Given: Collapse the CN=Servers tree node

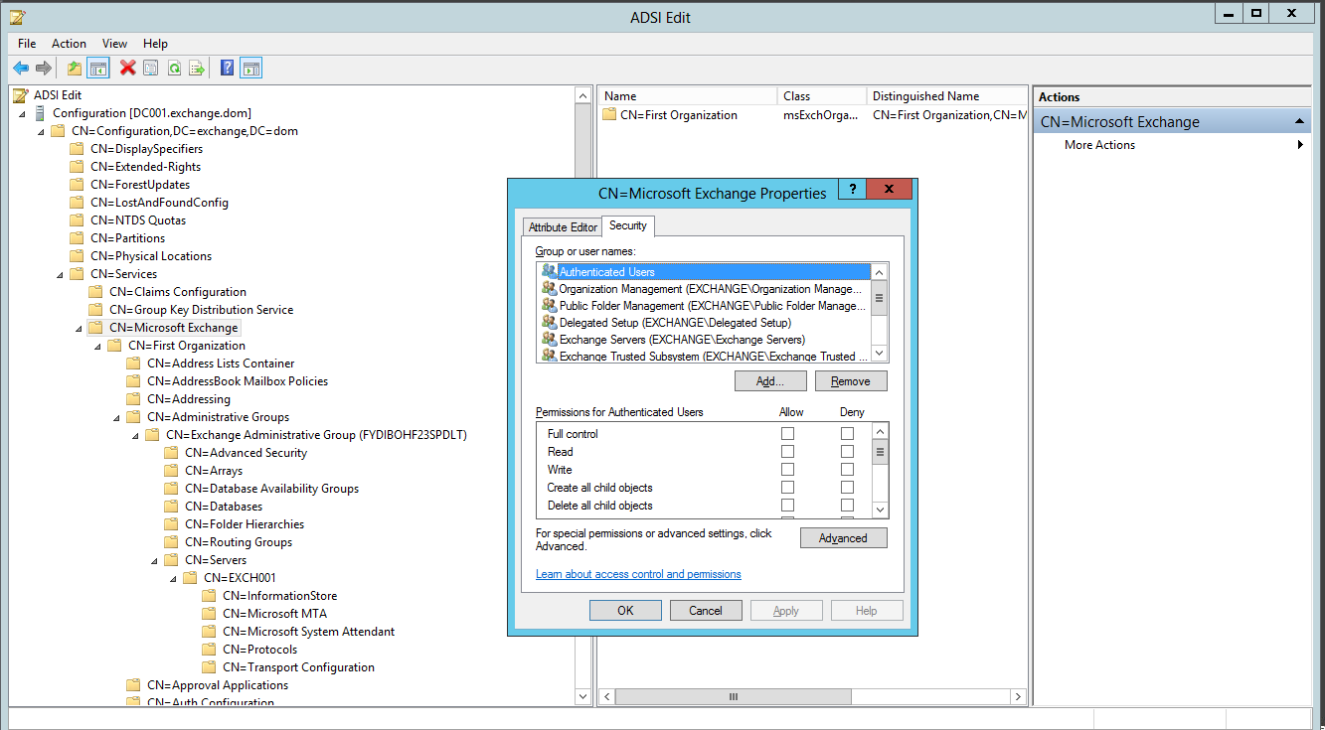Looking at the screenshot, I should [154, 561].
